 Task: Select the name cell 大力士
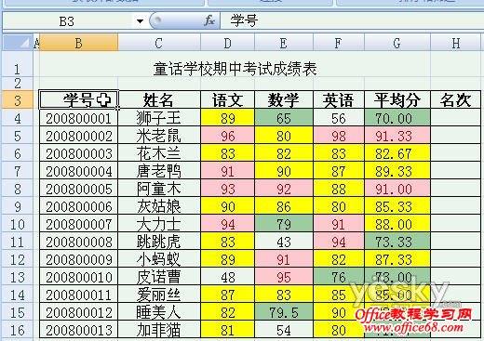pos(159,224)
